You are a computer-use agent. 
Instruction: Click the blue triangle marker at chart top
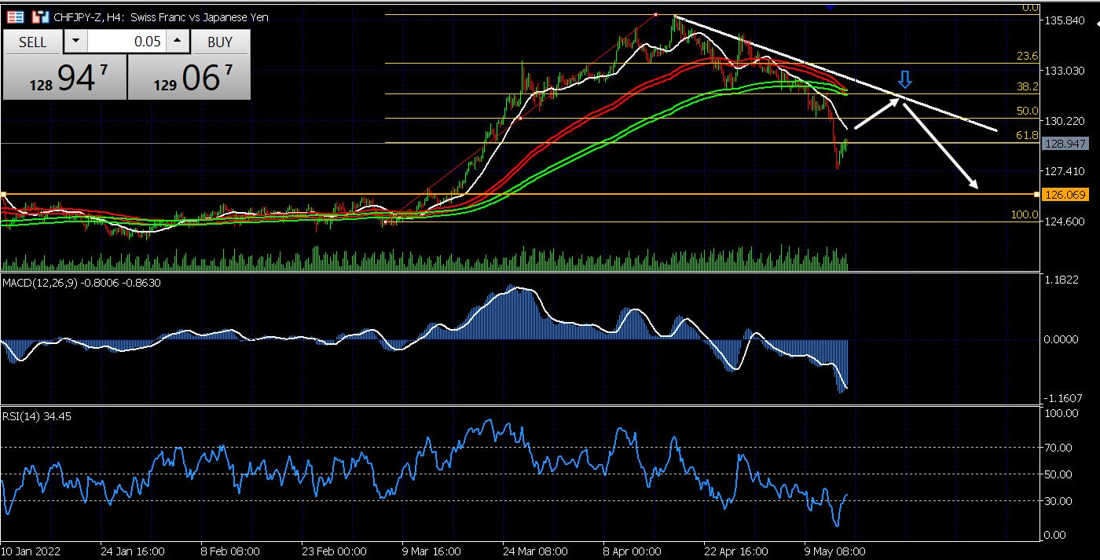click(x=830, y=6)
